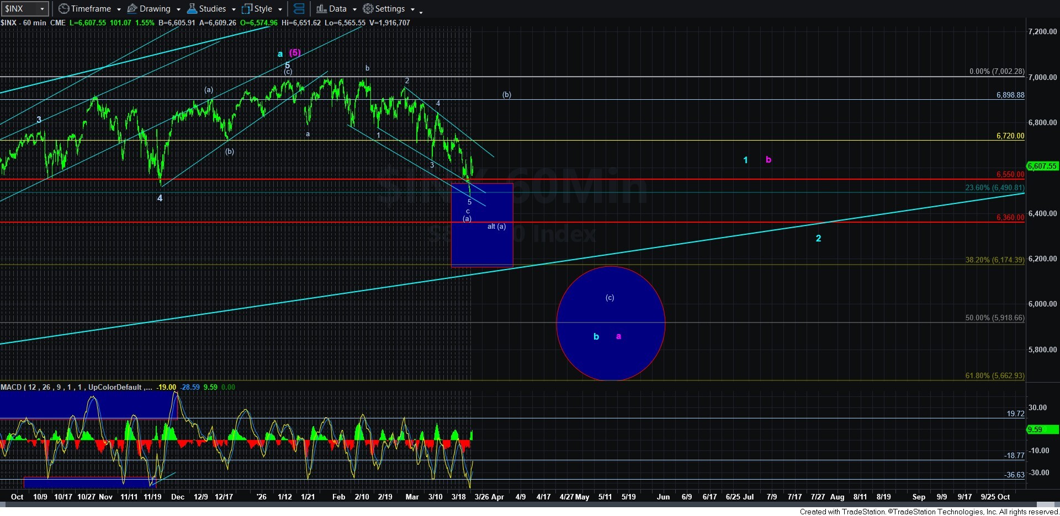This screenshot has height=516, width=1060.
Task: Expand the Studies dropdown arrow
Action: pyautogui.click(x=234, y=9)
